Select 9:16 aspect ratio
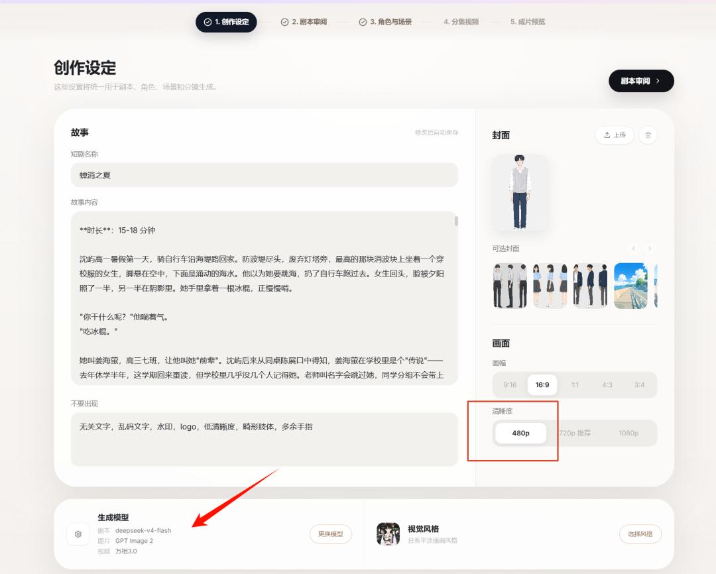Image resolution: width=716 pixels, height=574 pixels. [510, 385]
